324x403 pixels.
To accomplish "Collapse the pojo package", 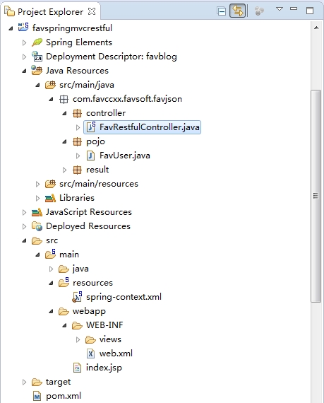I will [x=65, y=141].
